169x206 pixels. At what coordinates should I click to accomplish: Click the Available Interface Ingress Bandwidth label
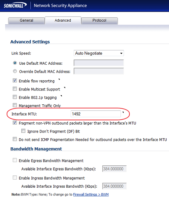click(x=59, y=186)
